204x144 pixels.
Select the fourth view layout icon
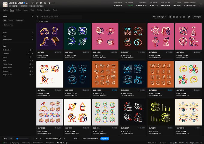click(x=181, y=17)
